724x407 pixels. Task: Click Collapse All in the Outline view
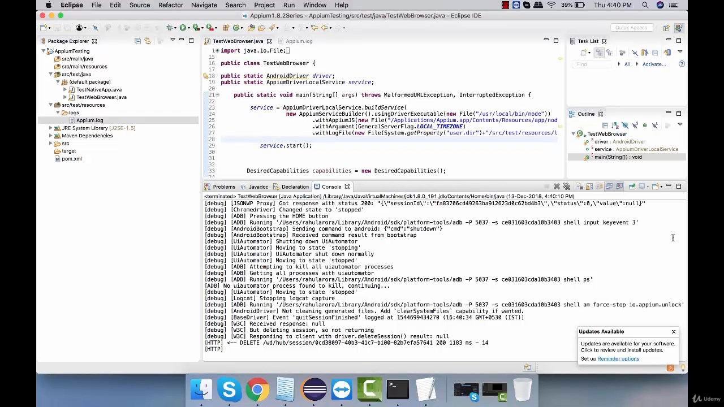(x=605, y=125)
